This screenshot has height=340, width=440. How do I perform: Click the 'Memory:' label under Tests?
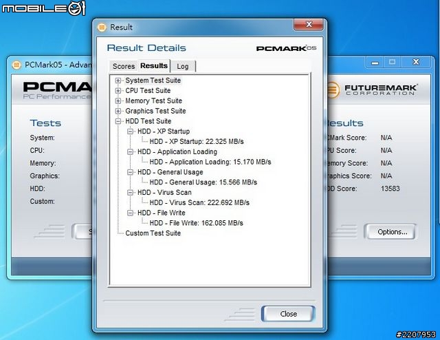point(43,163)
